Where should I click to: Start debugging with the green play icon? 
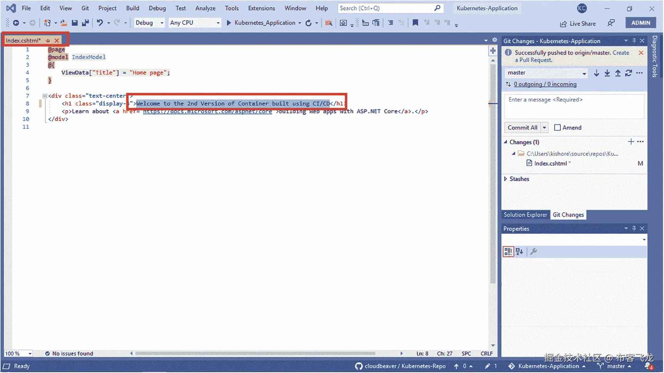(x=229, y=23)
